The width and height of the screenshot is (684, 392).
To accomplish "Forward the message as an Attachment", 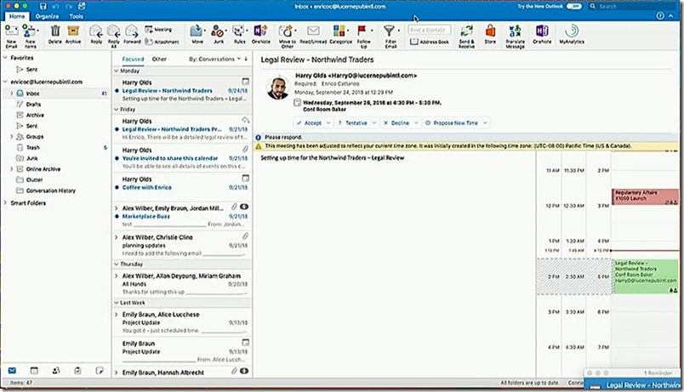I will coord(162,42).
